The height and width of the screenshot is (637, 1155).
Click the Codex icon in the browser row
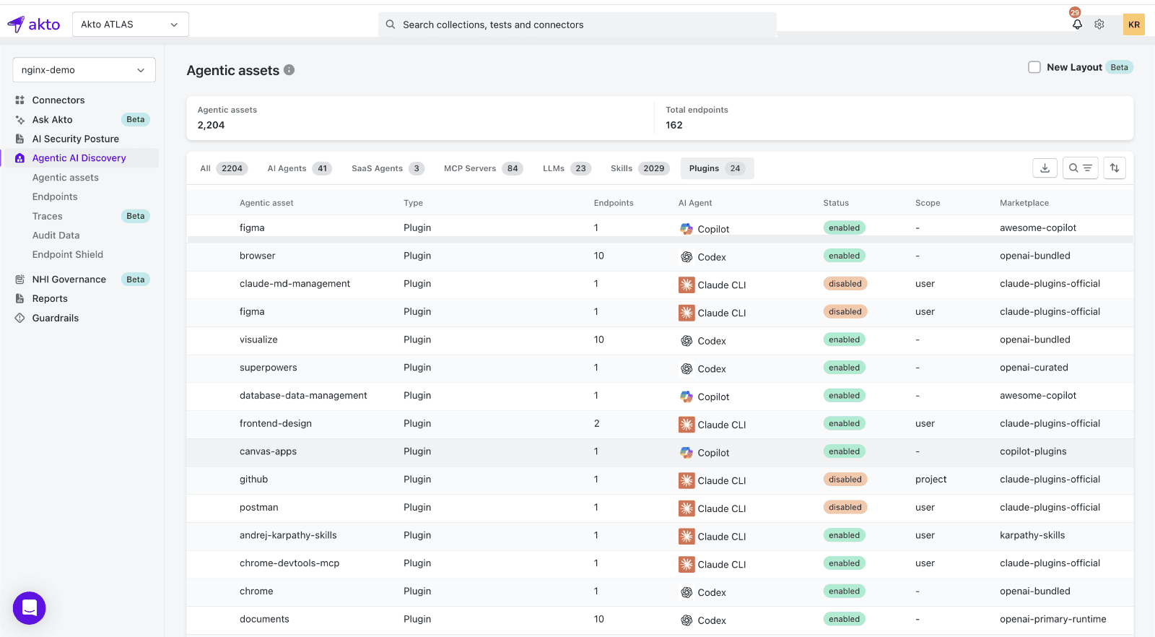click(687, 257)
